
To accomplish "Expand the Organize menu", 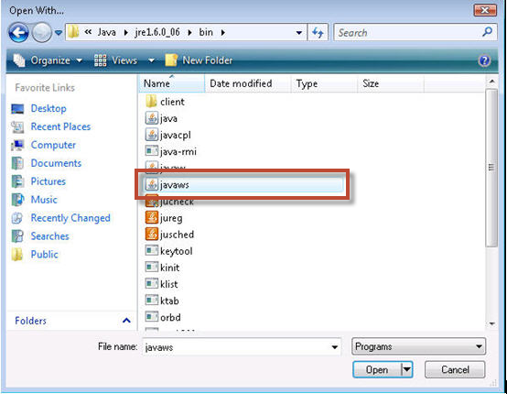I will [48, 60].
